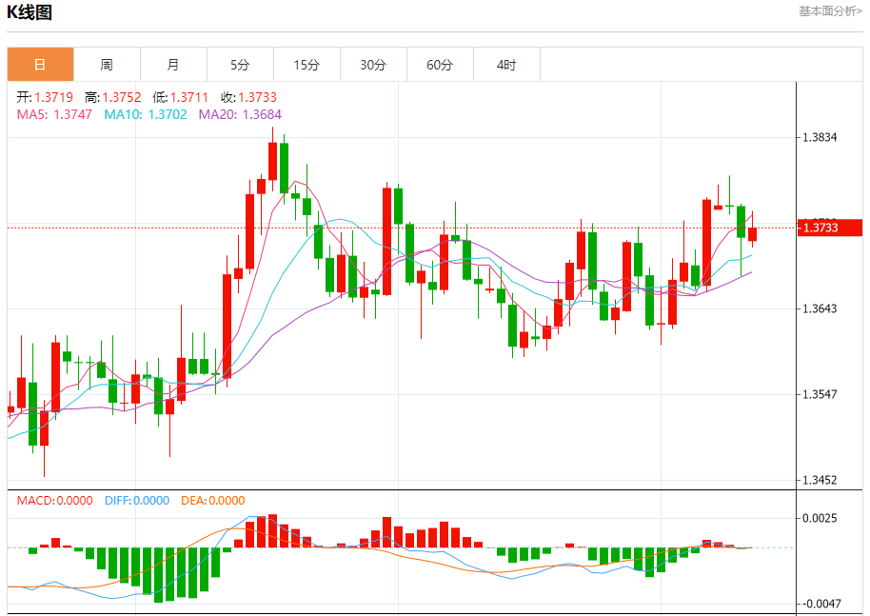Click the 开:1.3719 opening price text
This screenshot has height=616, width=870.
45,97
